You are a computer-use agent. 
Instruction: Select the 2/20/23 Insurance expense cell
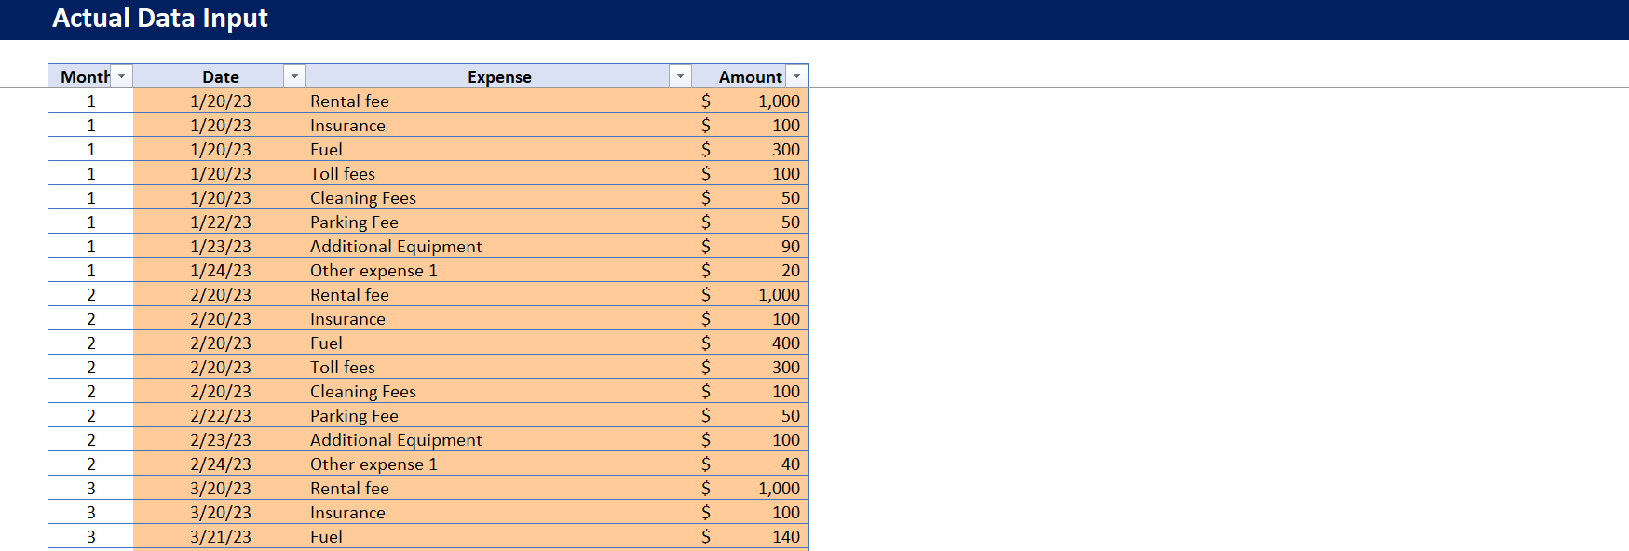click(499, 318)
